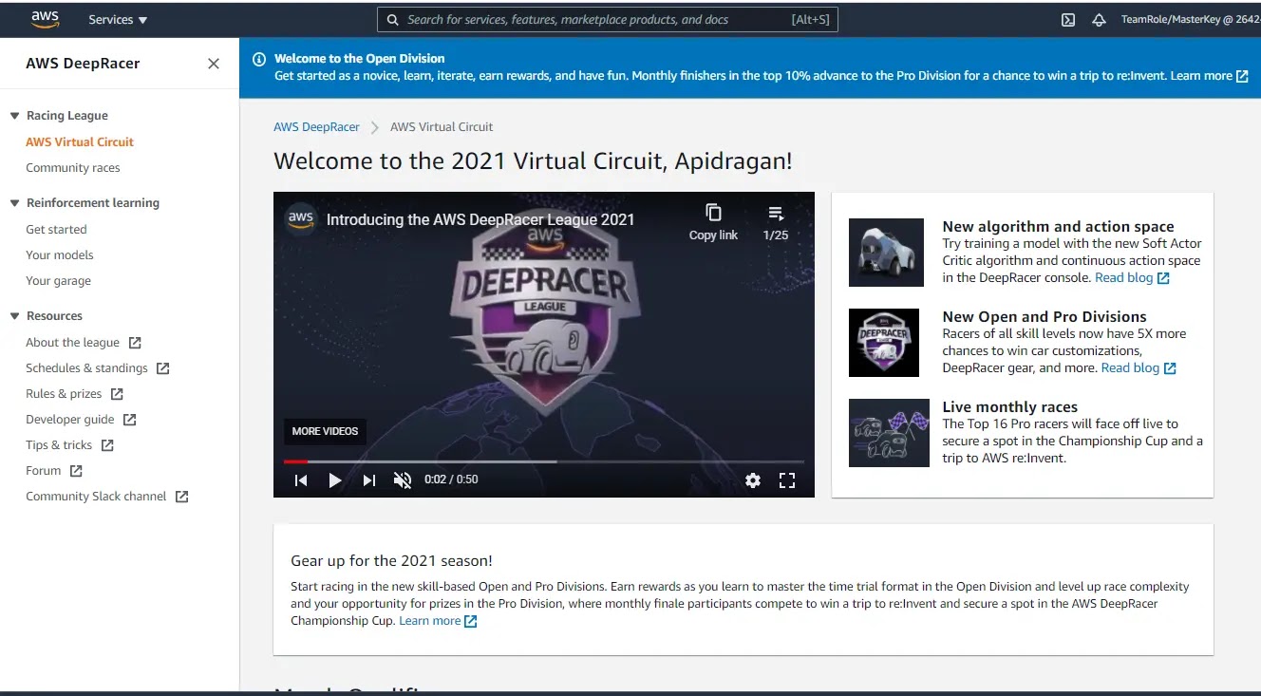Click the info icon in Open Division banner
The image size is (1261, 696).
[259, 59]
